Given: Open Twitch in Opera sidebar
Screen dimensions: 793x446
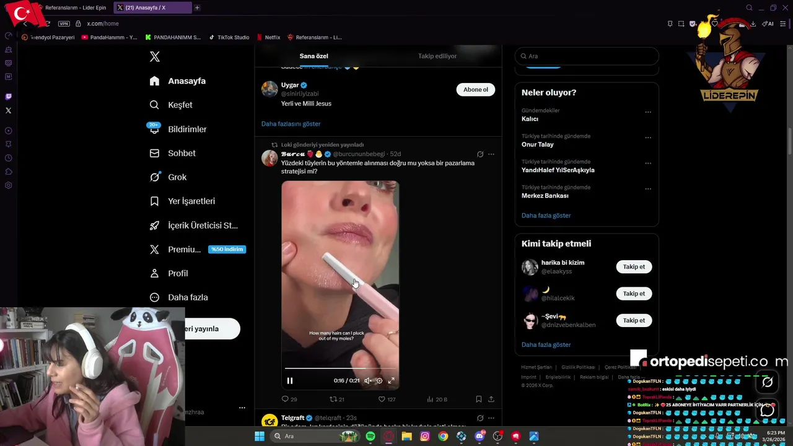Looking at the screenshot, I should [8, 97].
